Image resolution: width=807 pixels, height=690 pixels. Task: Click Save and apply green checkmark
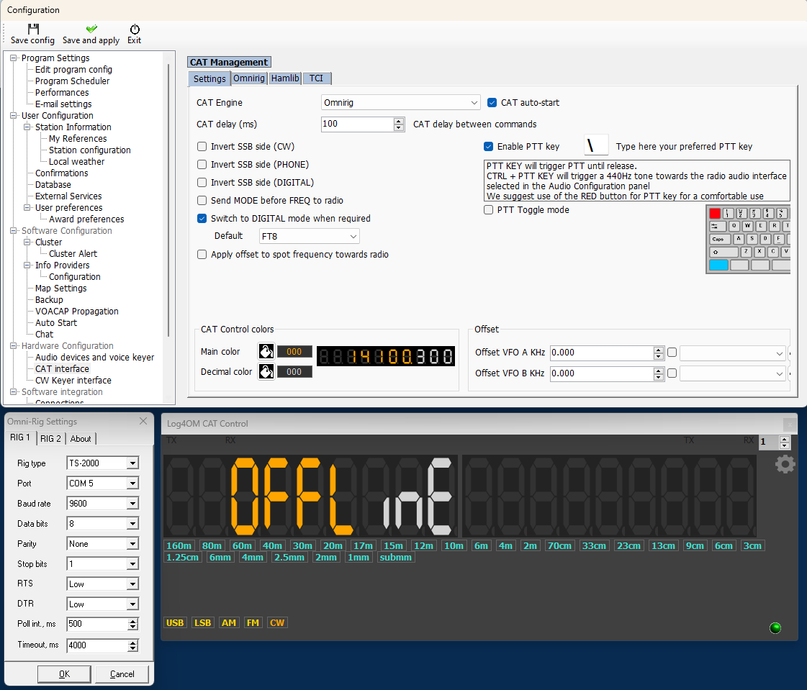point(91,29)
